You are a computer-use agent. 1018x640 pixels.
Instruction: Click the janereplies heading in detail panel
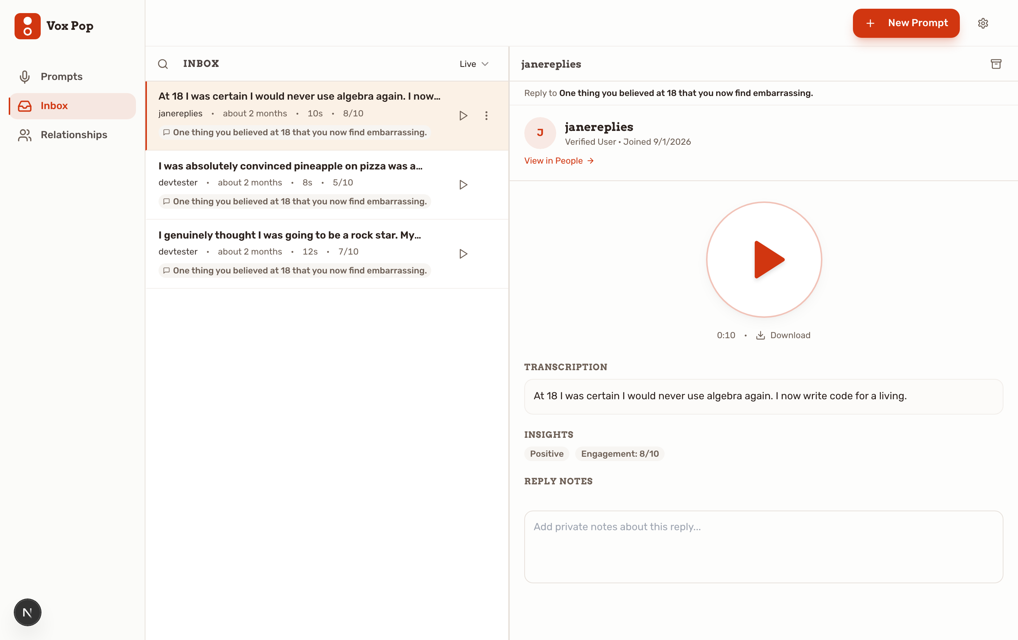pos(551,64)
